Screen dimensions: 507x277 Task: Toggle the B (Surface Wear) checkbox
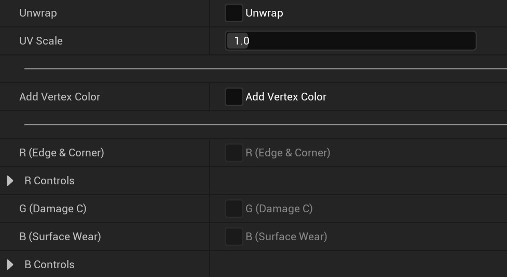coord(234,237)
